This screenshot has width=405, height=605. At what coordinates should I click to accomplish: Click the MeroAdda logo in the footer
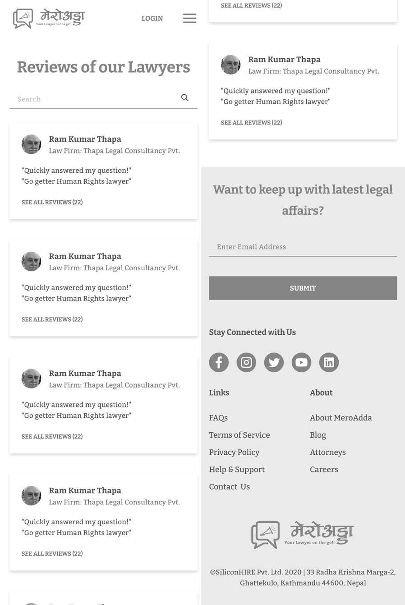[x=302, y=534]
